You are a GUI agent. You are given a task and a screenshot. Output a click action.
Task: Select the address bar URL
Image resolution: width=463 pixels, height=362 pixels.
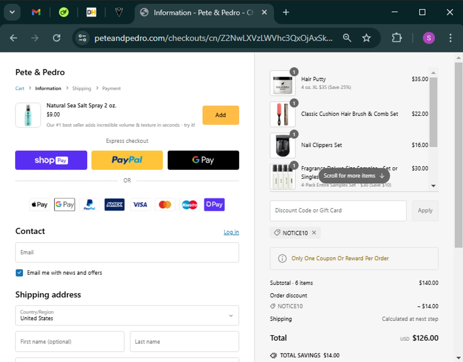[213, 38]
